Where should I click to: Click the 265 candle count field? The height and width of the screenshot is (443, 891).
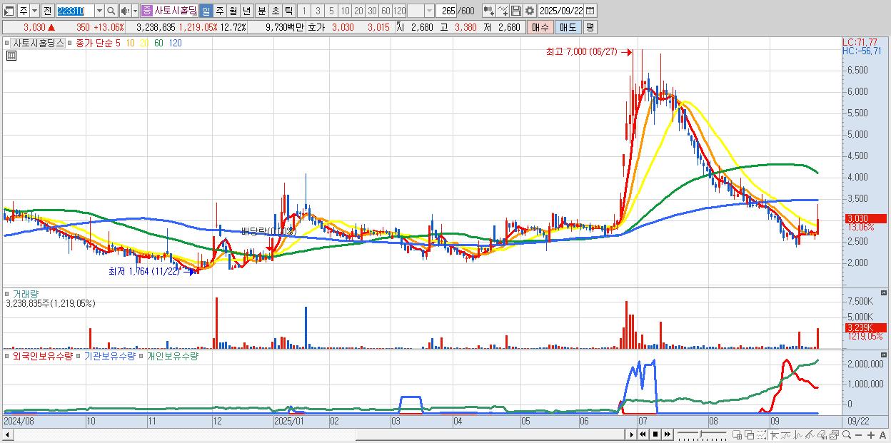[446, 11]
